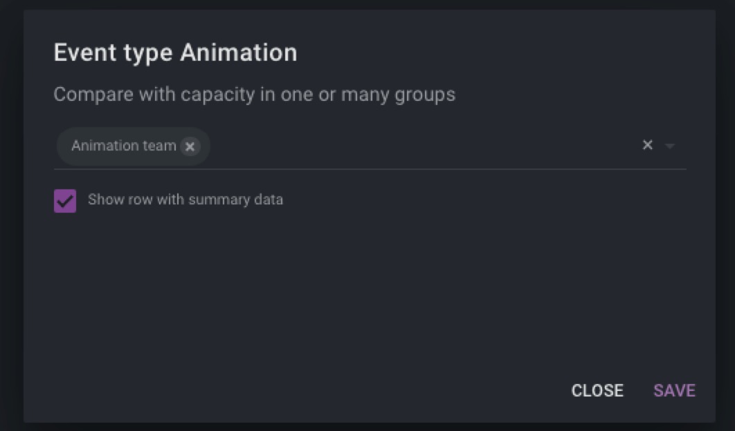The height and width of the screenshot is (431, 735).
Task: Click the CLOSE button
Action: [x=597, y=391]
